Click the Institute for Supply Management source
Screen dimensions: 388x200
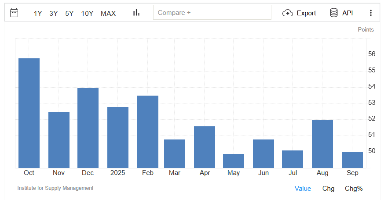(x=55, y=188)
